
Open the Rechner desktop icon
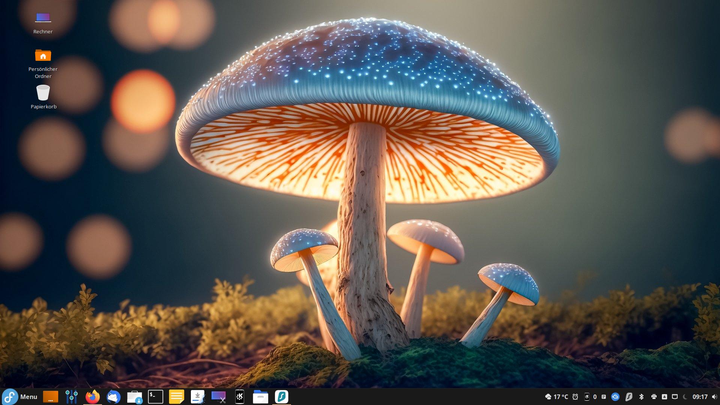43,22
